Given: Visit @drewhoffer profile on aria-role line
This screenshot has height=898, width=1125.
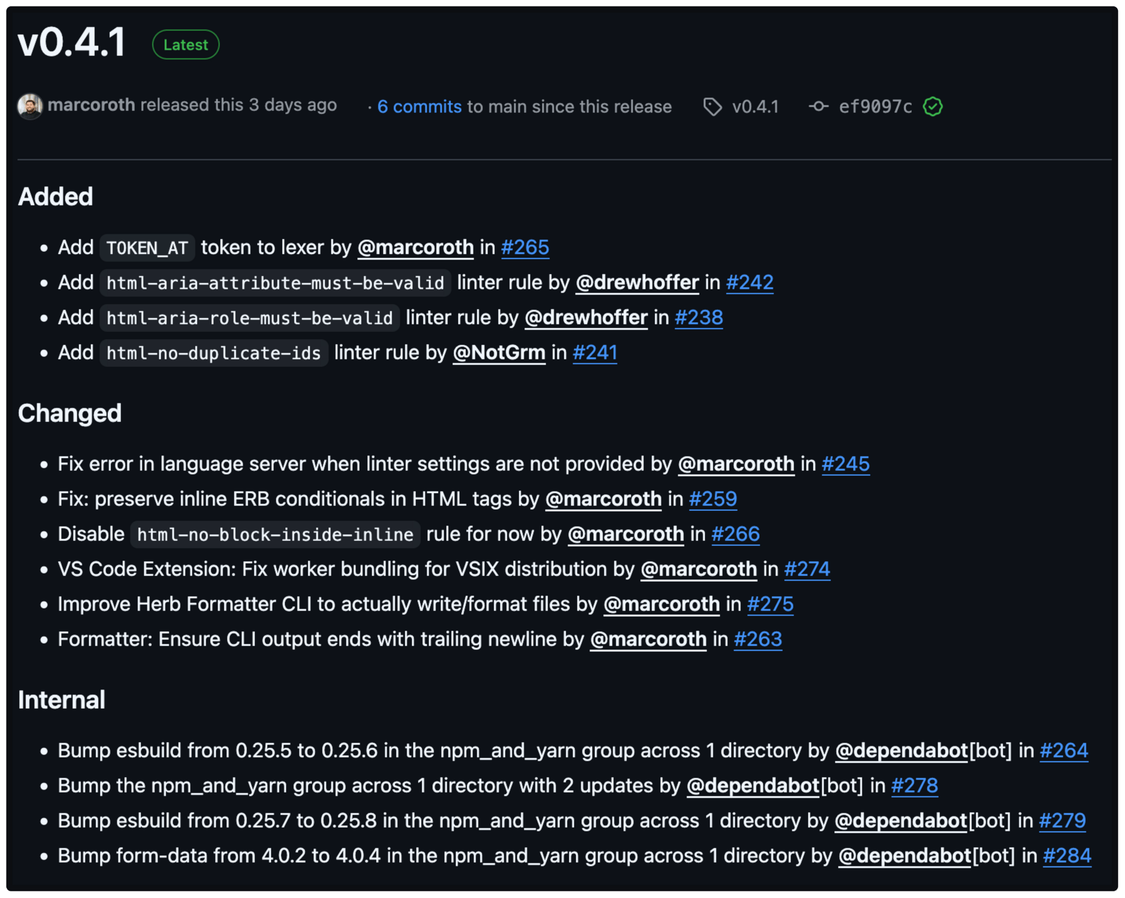Looking at the screenshot, I should pyautogui.click(x=586, y=317).
